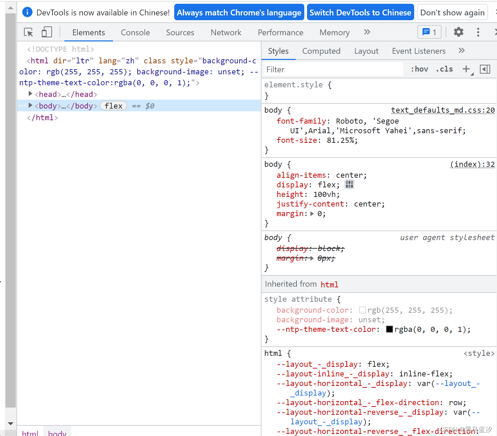The width and height of the screenshot is (497, 436).
Task: Expand the margin shorthand property triangle
Action: tap(312, 214)
